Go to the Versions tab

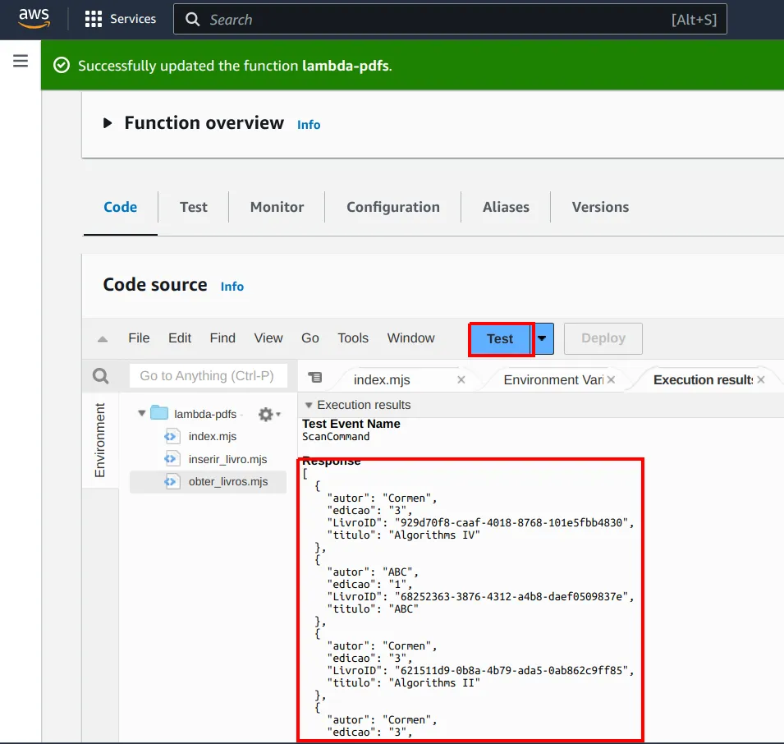point(600,207)
